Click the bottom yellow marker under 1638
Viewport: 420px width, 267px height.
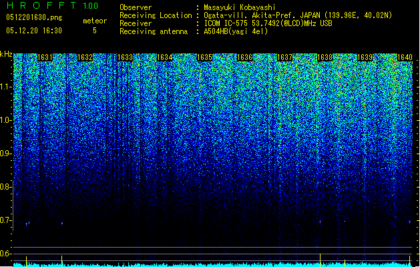click(320, 260)
